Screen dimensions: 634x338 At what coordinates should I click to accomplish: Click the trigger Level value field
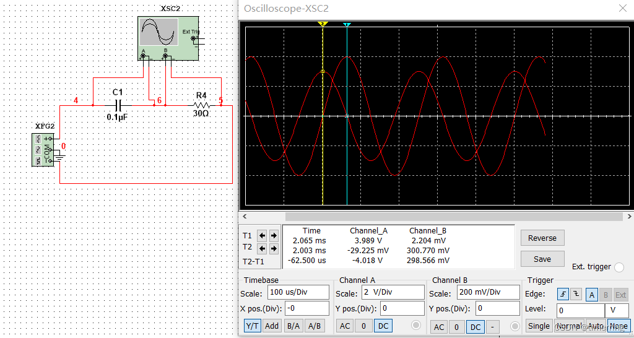point(580,311)
